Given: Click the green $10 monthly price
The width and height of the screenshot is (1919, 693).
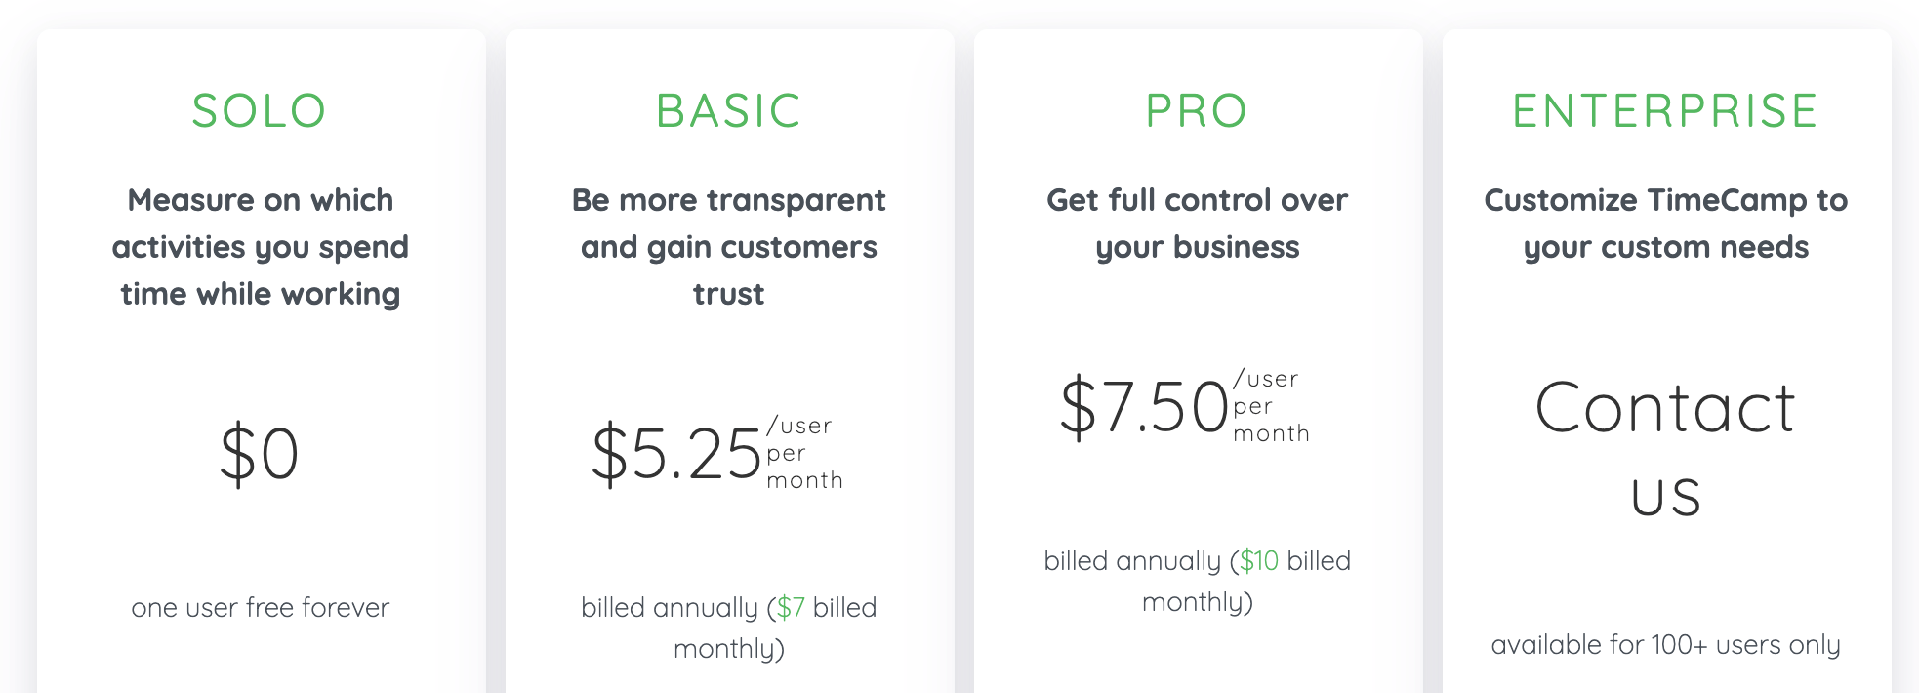Looking at the screenshot, I should pyautogui.click(x=1259, y=561).
